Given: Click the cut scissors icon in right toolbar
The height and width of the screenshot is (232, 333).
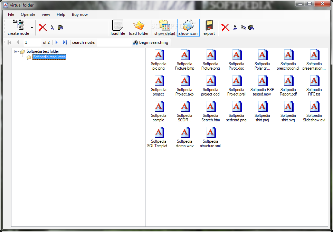Looking at the screenshot, I should pyautogui.click(x=235, y=28).
